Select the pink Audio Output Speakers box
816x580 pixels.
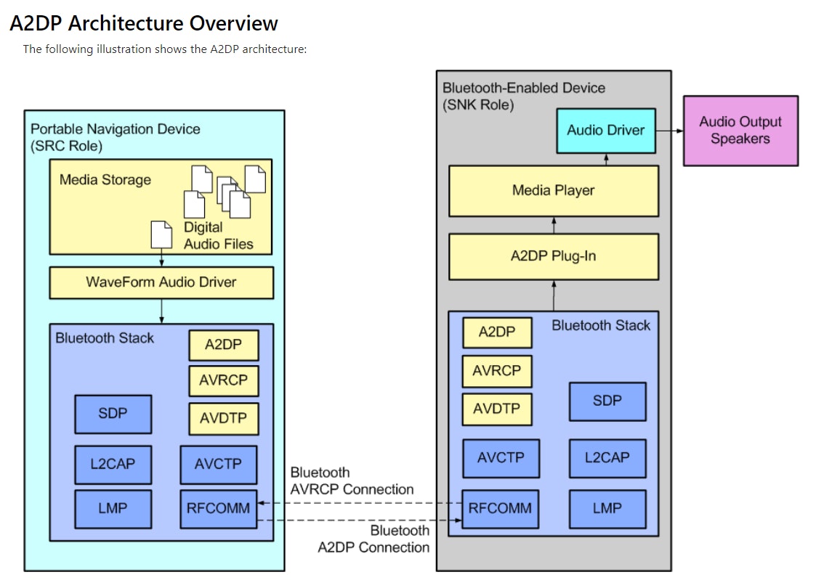740,131
